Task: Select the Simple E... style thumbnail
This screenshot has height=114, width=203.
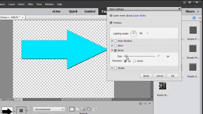Action: [x=193, y=30]
